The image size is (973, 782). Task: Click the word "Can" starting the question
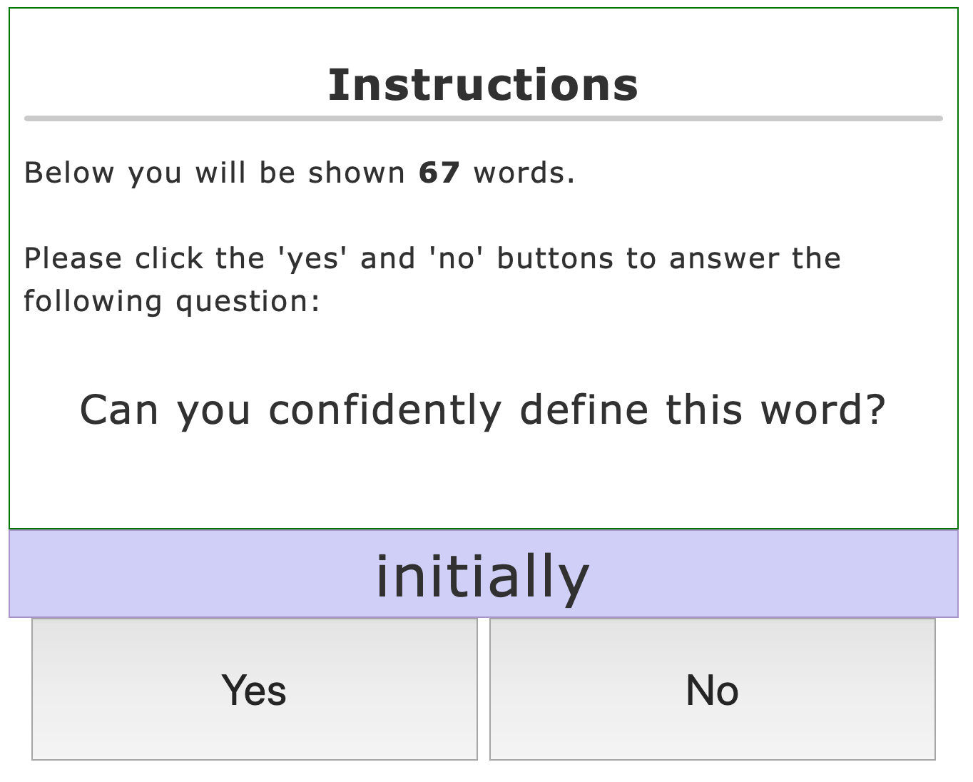pos(119,410)
